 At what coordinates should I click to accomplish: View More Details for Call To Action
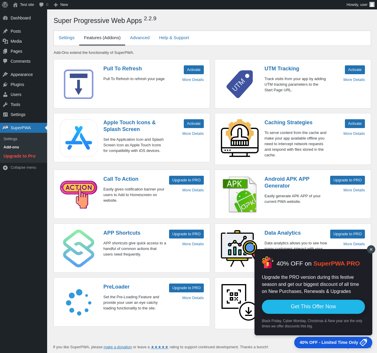point(193,190)
